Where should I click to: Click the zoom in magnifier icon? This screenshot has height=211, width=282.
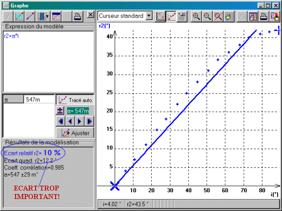pos(196,16)
